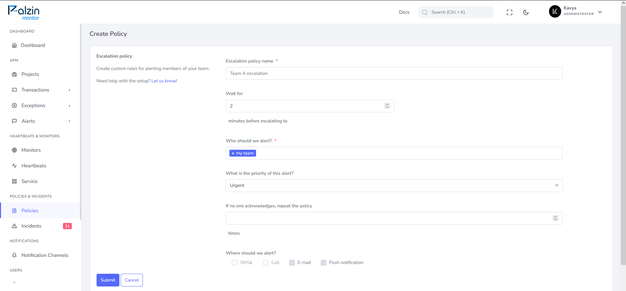Screen dimensions: 626x291
Task: Click the Notification Channels bell icon
Action: pyautogui.click(x=14, y=255)
